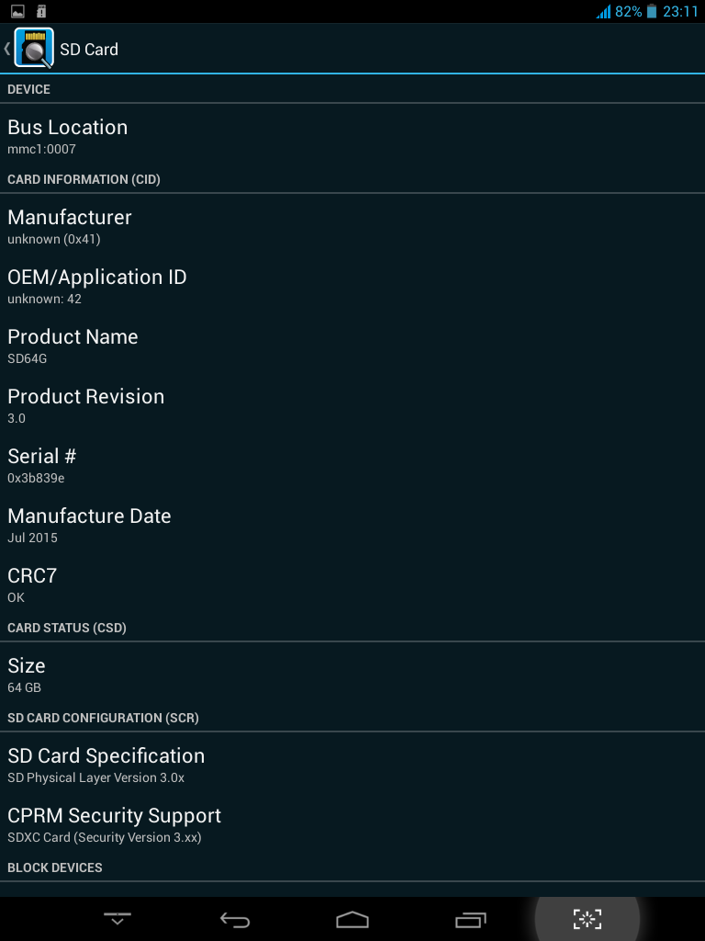Tap the picture notification icon
Viewport: 705px width, 941px height.
pos(17,12)
